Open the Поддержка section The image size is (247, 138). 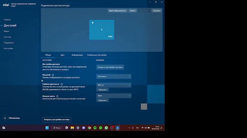pyautogui.click(x=8, y=43)
